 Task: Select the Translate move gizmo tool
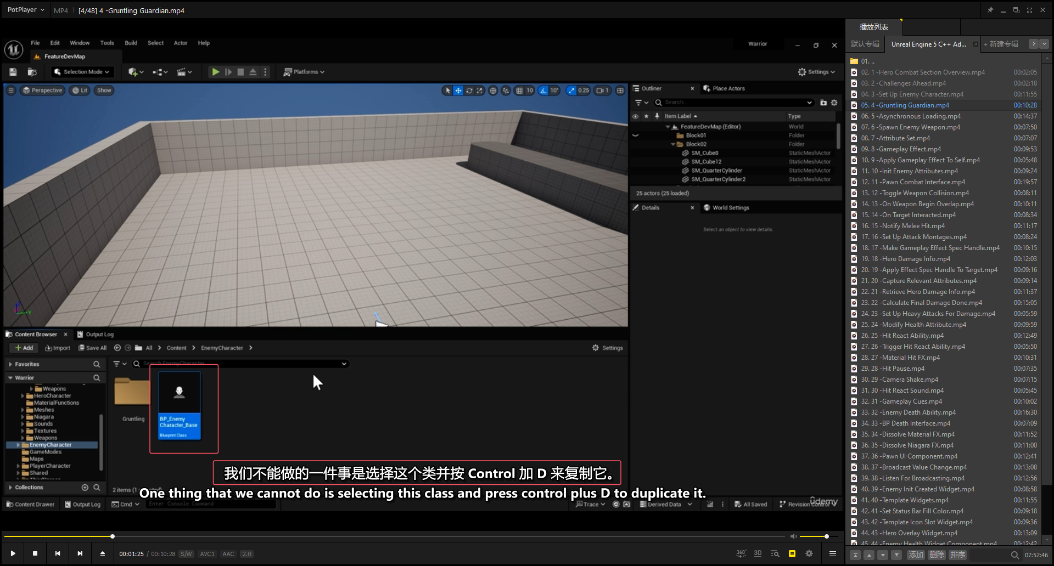[458, 90]
